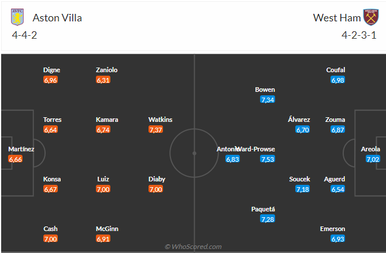This screenshot has height=253, width=386.
Task: Click Soucek's 7,18 rating badge
Action: [x=303, y=189]
